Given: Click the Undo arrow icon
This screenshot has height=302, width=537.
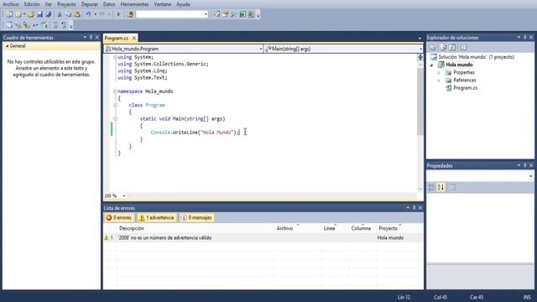Looking at the screenshot, I should click(88, 14).
